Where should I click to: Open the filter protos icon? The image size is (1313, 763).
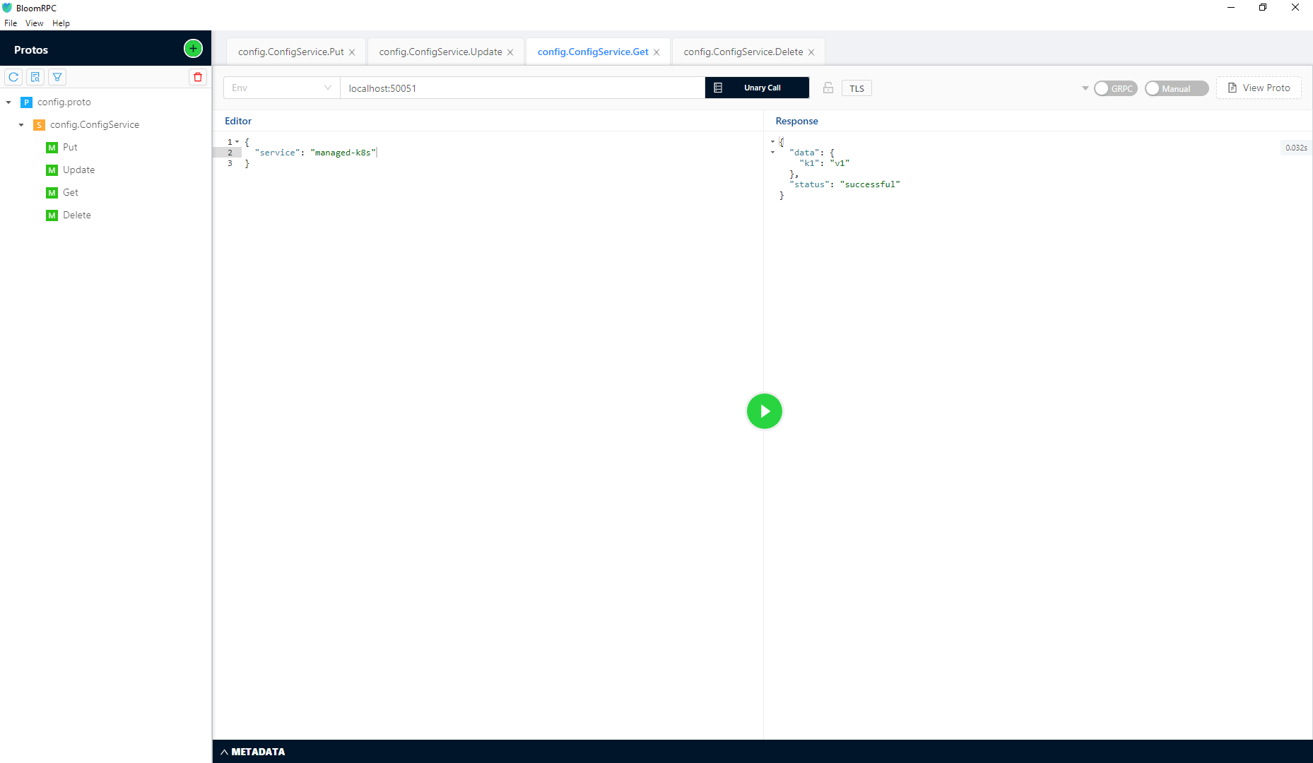click(57, 77)
